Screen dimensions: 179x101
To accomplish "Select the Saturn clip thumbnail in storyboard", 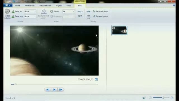I will (119, 30).
